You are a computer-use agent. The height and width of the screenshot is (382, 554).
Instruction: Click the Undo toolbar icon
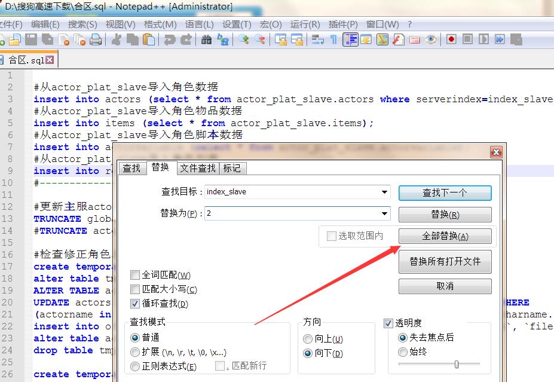170,39
